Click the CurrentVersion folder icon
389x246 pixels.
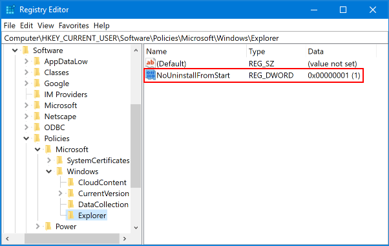tap(70, 194)
